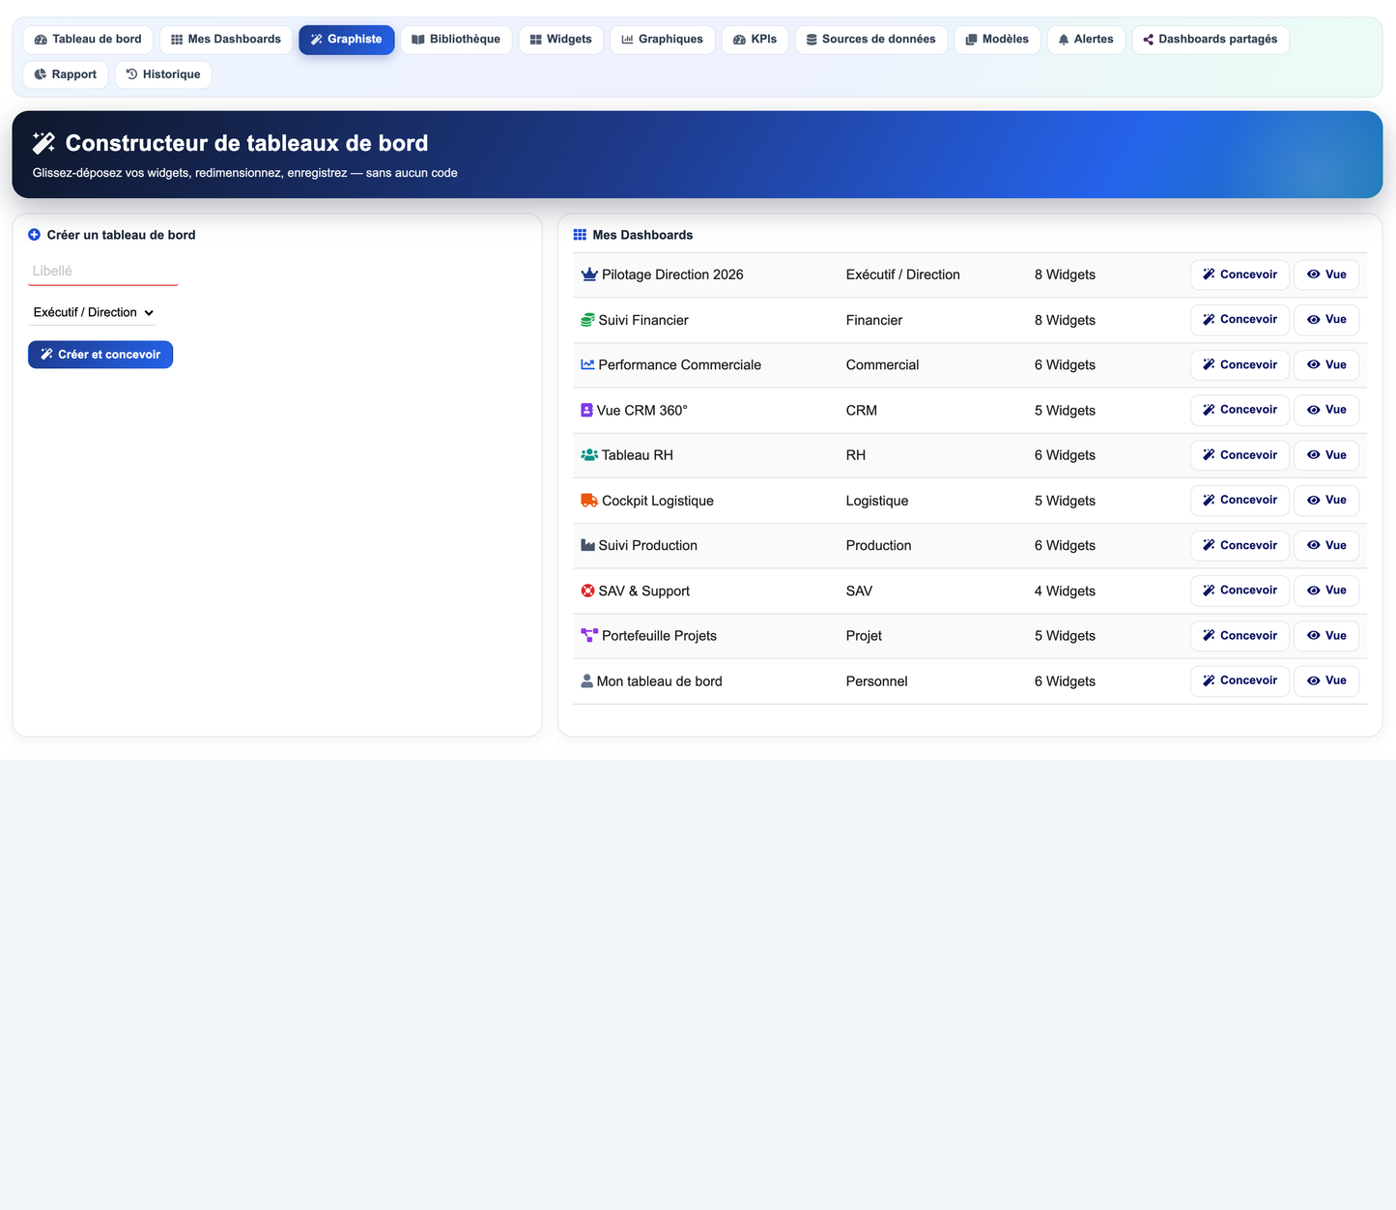Go to the Widgets tab

(561, 40)
